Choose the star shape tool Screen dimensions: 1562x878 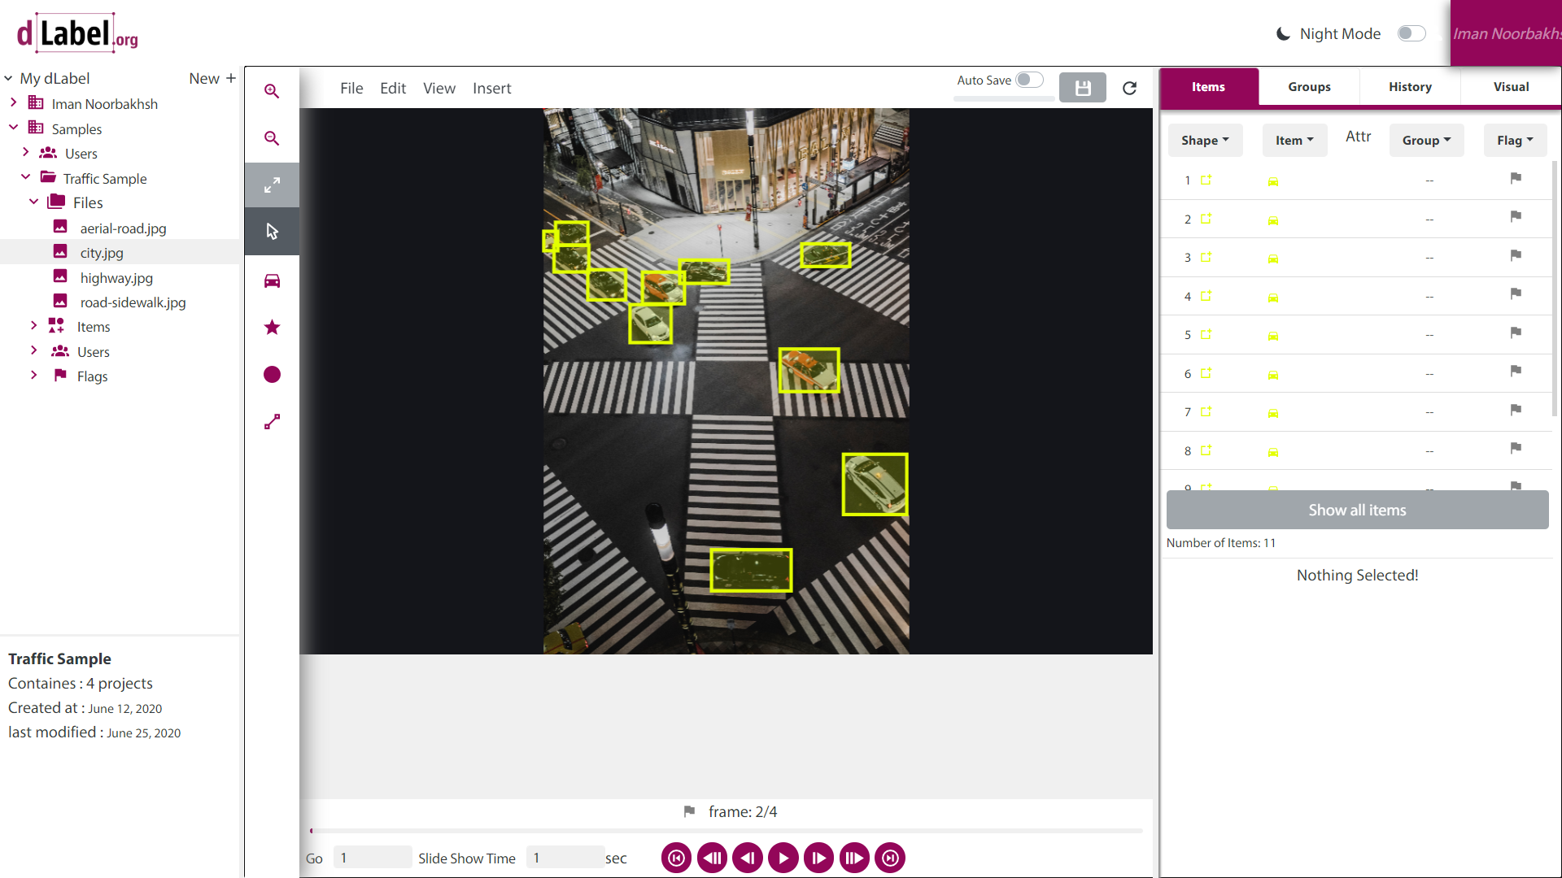point(272,327)
